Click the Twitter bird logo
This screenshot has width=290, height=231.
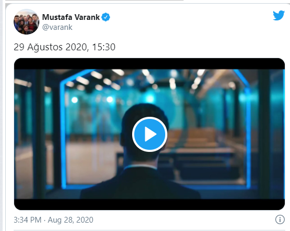click(278, 15)
